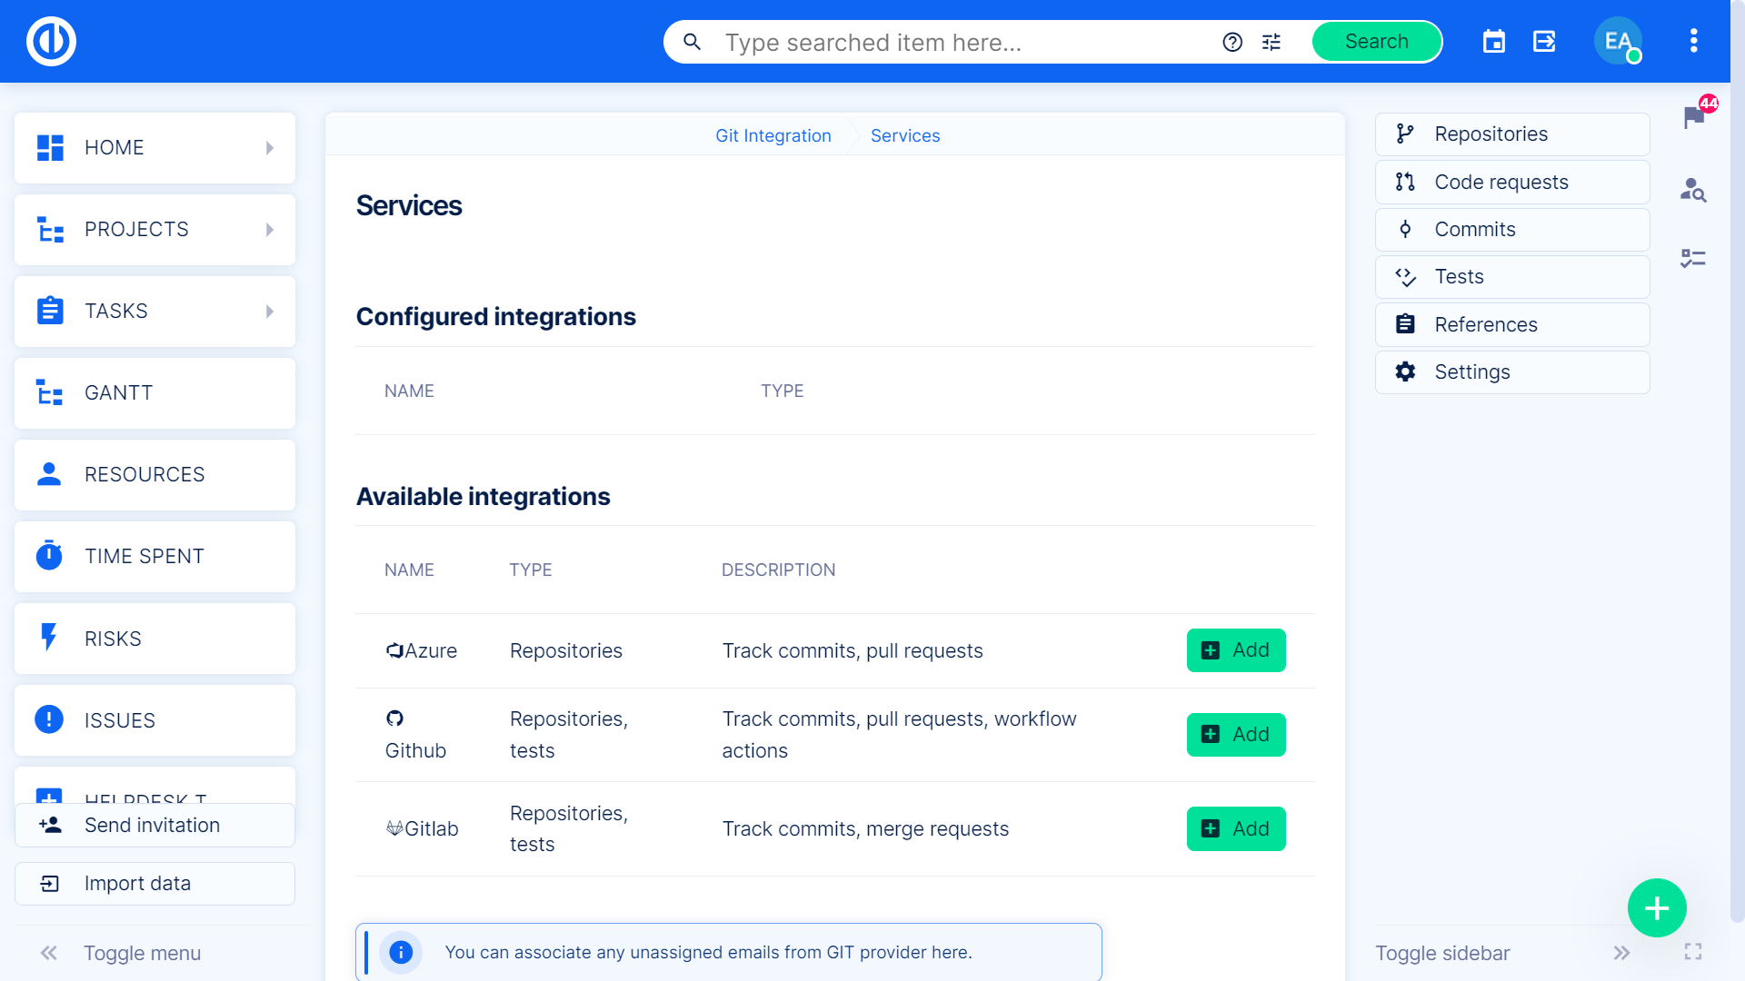Open the calendar icon in header
The image size is (1745, 981).
click(x=1493, y=42)
